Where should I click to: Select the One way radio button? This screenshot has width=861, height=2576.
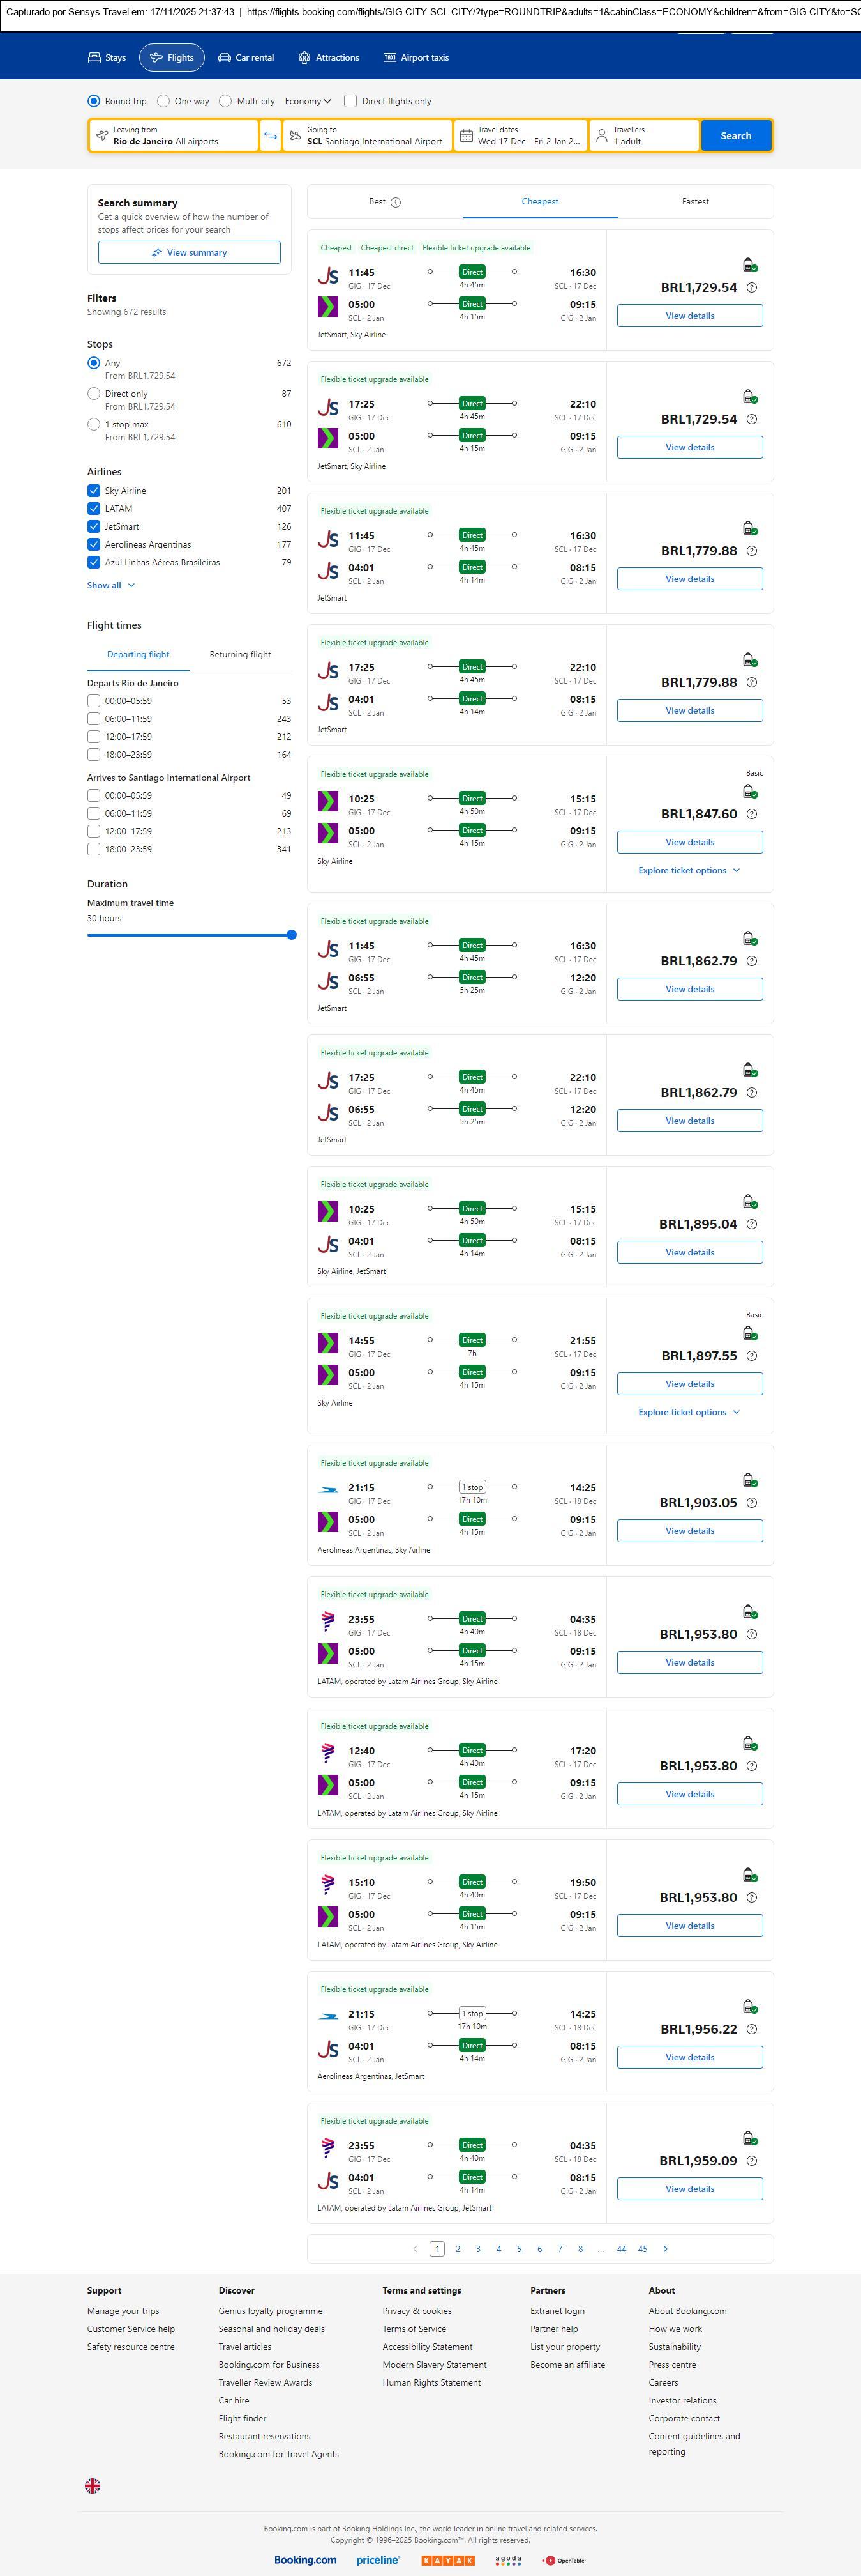click(164, 101)
